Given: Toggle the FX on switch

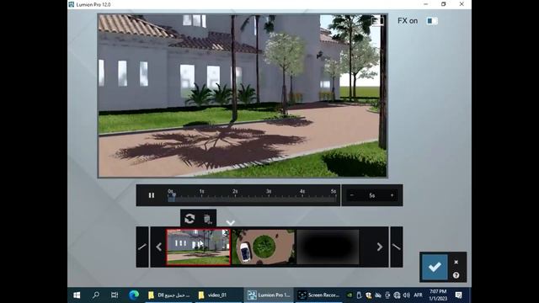Looking at the screenshot, I should (432, 21).
